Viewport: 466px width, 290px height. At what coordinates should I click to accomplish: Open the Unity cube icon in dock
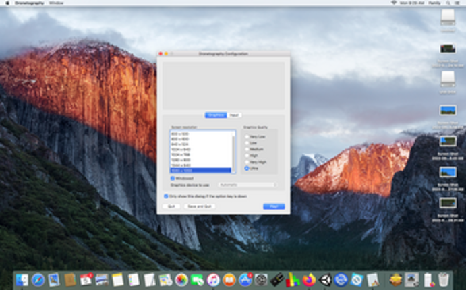pyautogui.click(x=325, y=280)
